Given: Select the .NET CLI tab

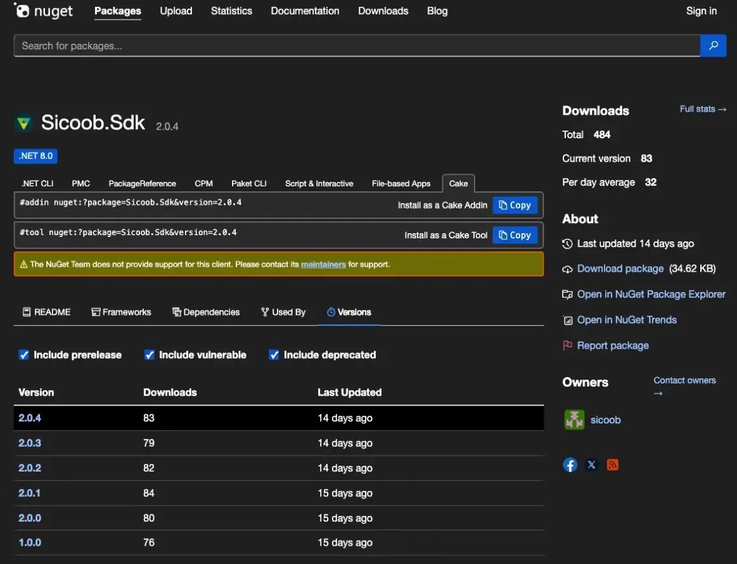Looking at the screenshot, I should [x=37, y=183].
